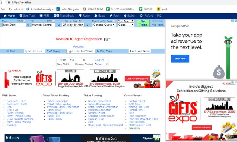Click Get Live Status button
This screenshot has width=237, height=142.
tap(140, 51)
